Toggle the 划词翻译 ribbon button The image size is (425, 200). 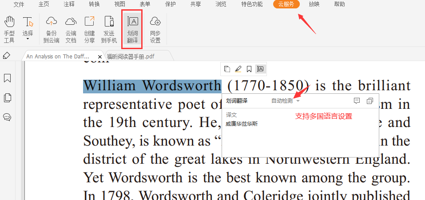132,29
